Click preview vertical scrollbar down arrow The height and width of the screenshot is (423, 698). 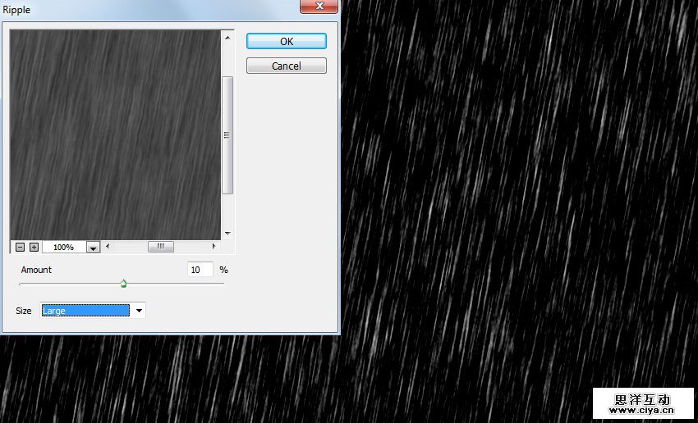coord(228,234)
